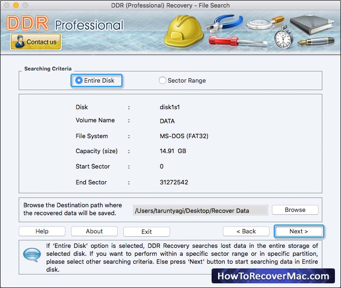Click the yellow minimize window button
The width and height of the screenshot is (341, 288).
(16, 5)
